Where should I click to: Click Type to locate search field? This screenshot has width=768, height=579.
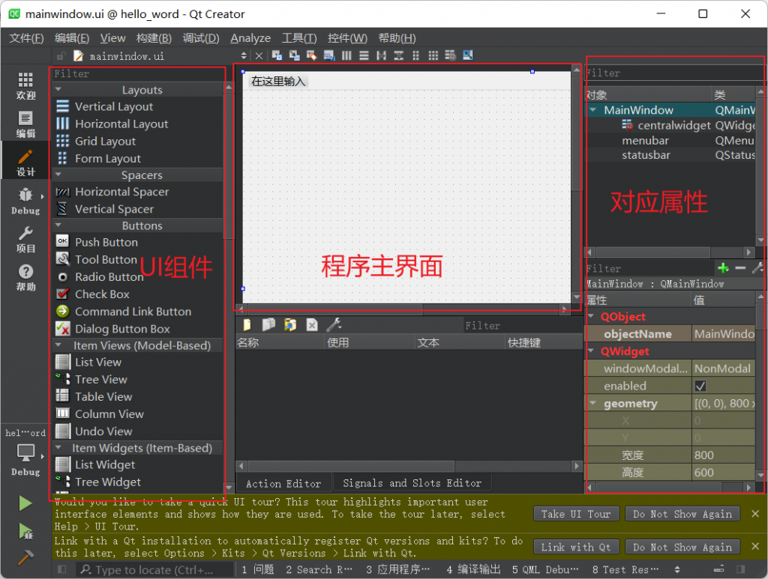tap(154, 570)
